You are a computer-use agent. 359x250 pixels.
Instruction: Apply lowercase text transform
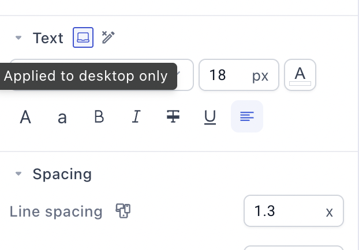pos(62,117)
